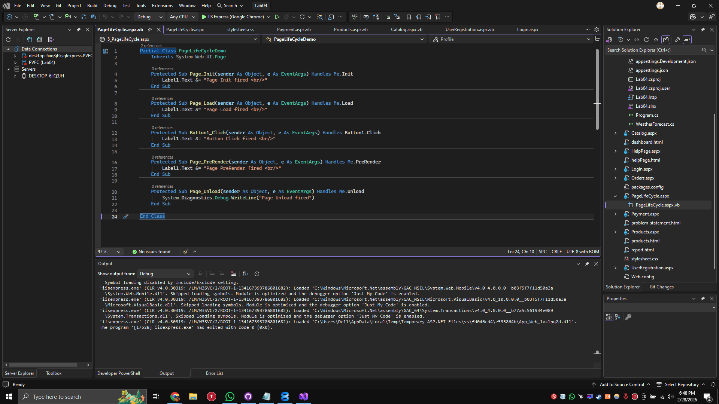The image size is (719, 404).
Task: Switch to the Git Changes tab
Action: (x=661, y=287)
